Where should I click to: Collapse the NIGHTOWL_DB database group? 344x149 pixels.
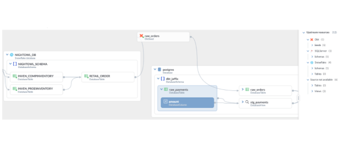(x=7, y=55)
